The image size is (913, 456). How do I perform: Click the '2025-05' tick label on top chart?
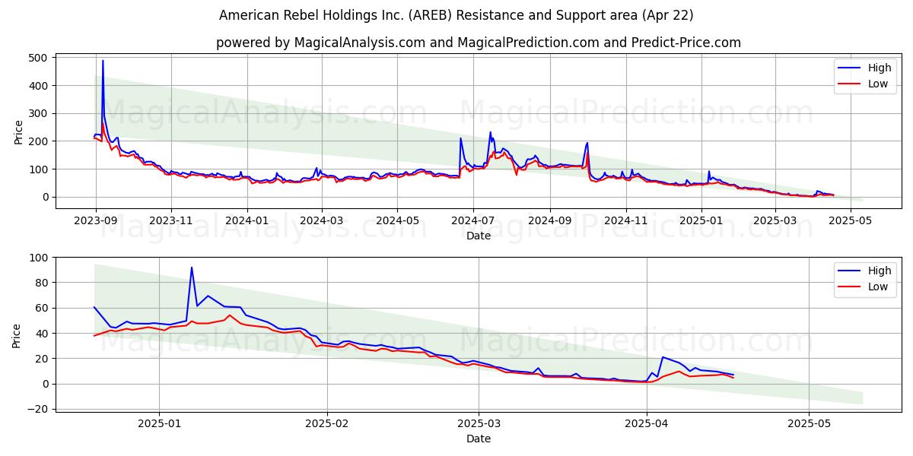(851, 221)
